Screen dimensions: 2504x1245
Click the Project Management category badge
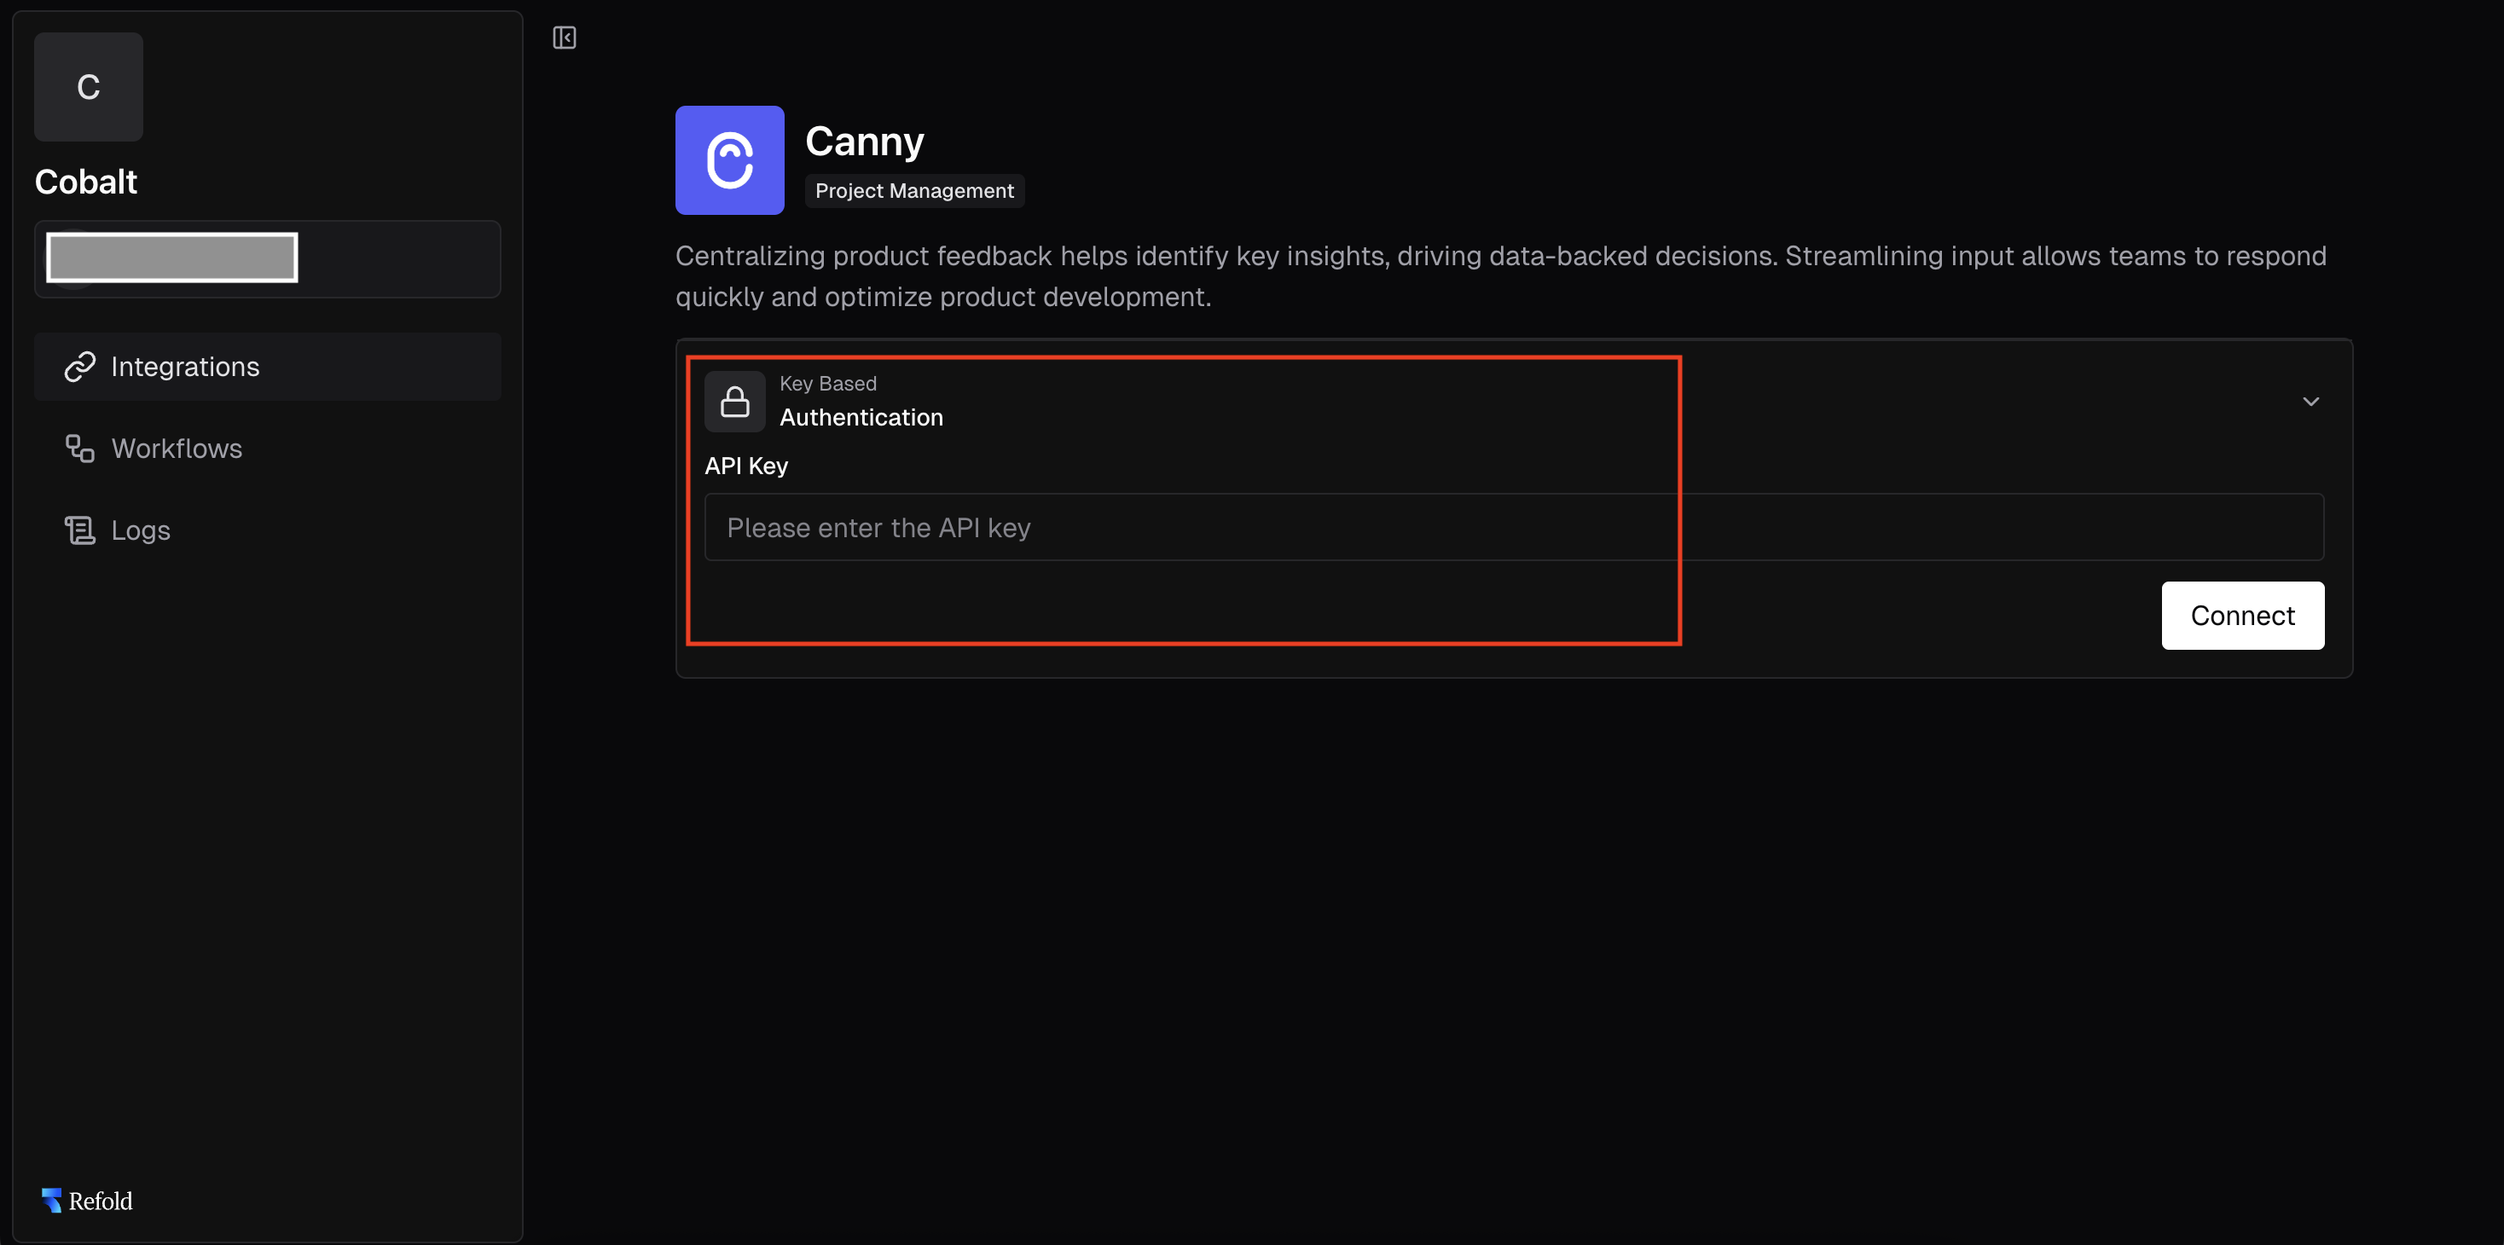pos(913,190)
